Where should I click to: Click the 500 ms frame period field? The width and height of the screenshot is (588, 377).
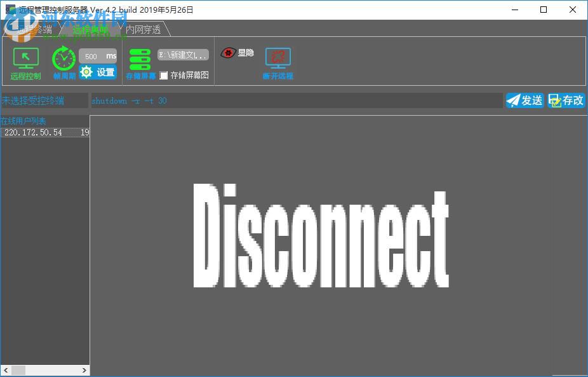[x=98, y=57]
